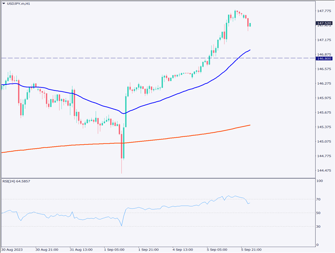Image resolution: width=335 pixels, height=253 pixels.
Task: Select the 145.375 price axis label
Action: [324, 127]
